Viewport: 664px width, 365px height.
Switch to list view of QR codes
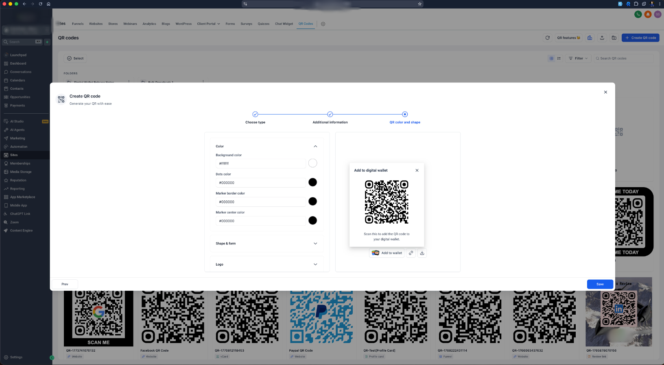point(559,58)
